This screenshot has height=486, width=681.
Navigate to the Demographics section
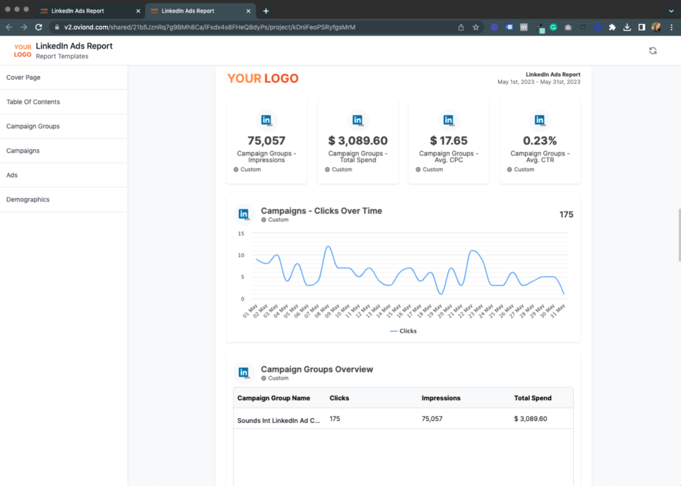click(64, 199)
